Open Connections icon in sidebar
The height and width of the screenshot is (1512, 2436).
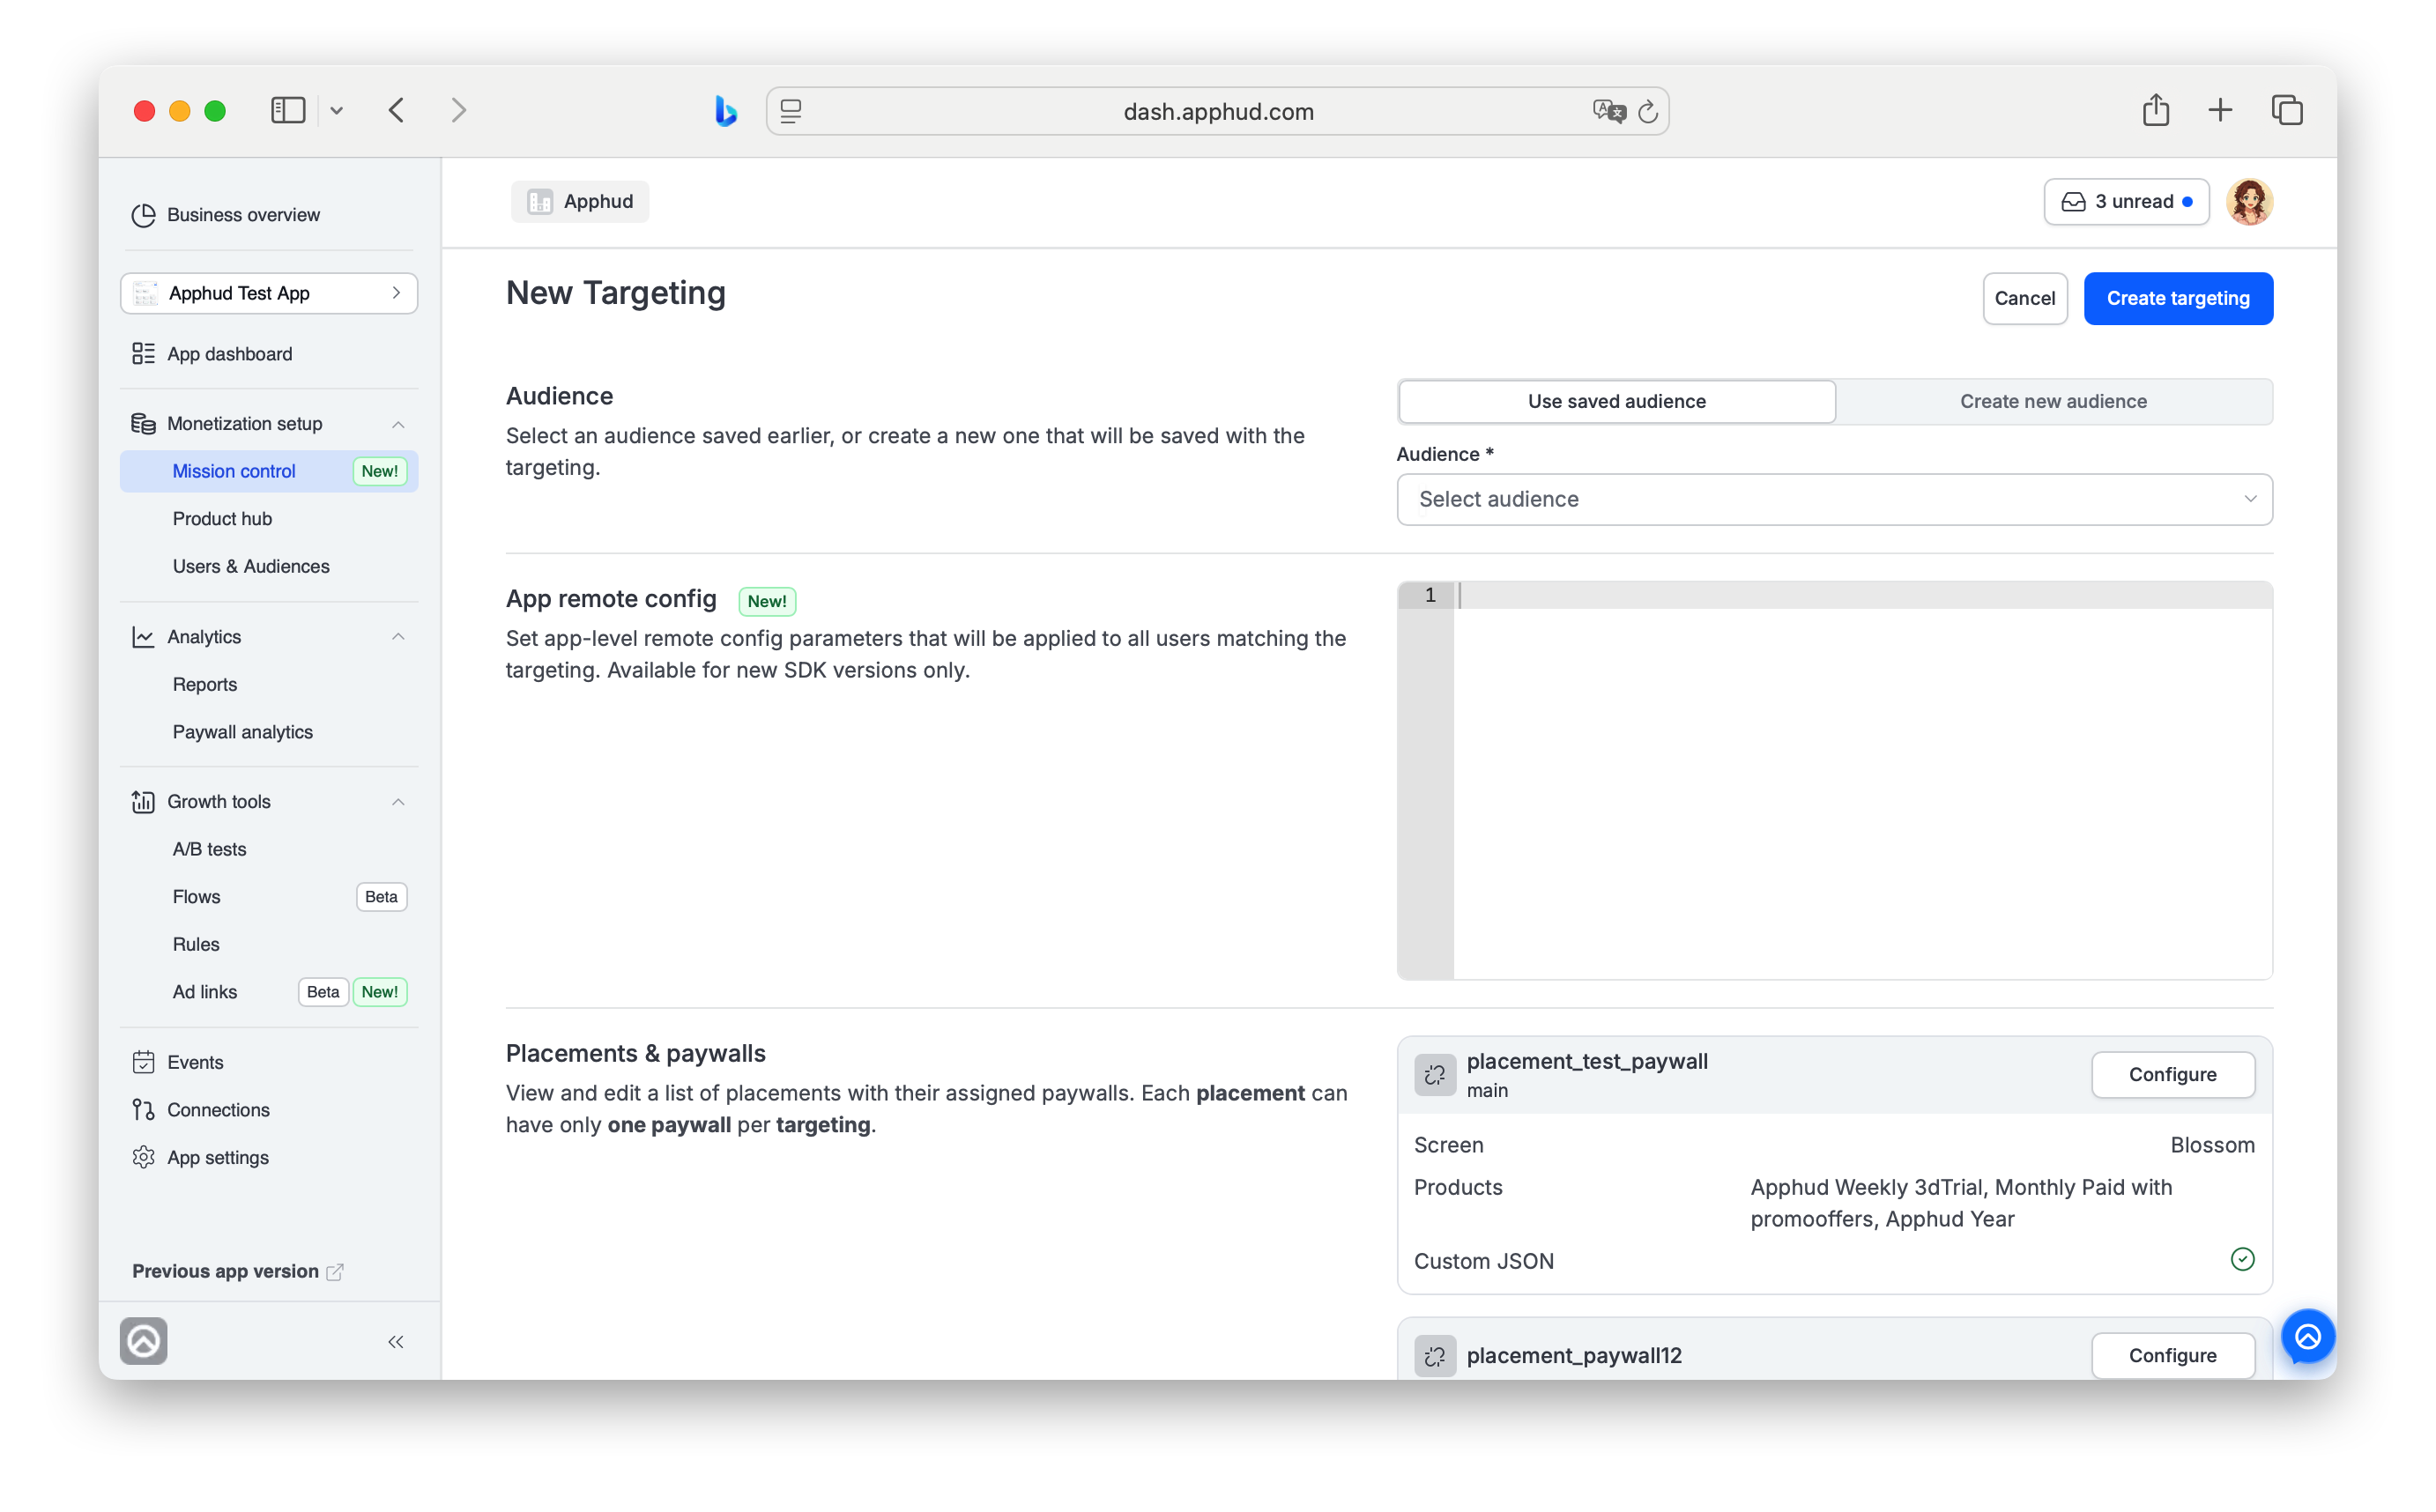coord(144,1111)
